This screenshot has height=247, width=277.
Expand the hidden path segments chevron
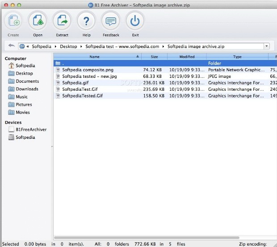pos(28,46)
